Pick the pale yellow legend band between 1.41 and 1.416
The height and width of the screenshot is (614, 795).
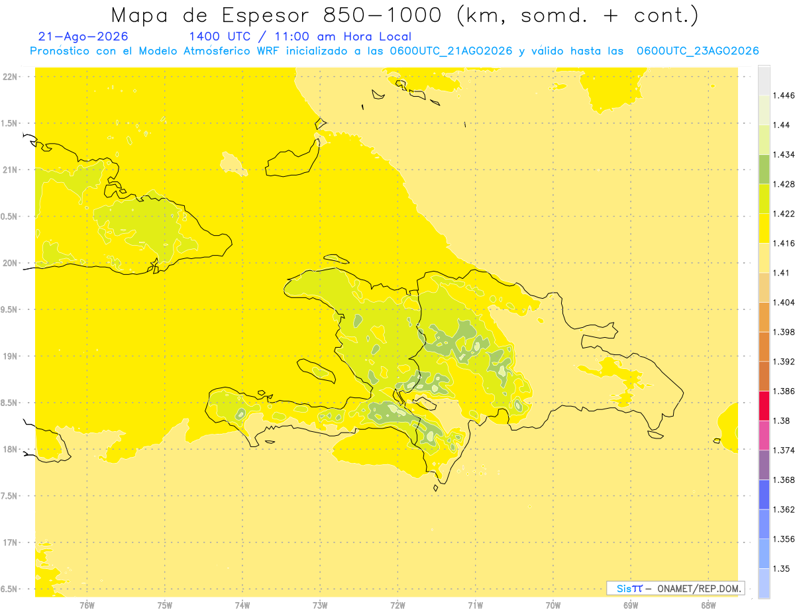[764, 258]
